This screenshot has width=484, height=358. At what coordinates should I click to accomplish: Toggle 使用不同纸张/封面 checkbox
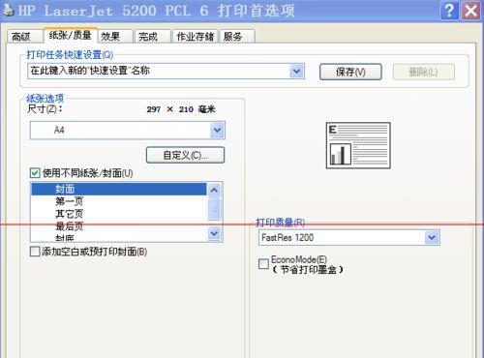point(35,173)
